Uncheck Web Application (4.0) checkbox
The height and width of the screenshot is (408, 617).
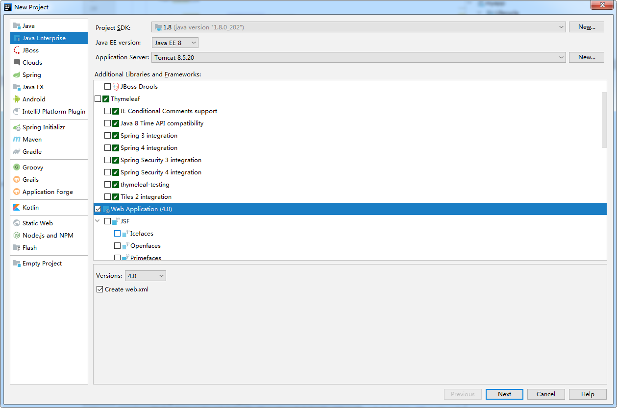pos(98,209)
